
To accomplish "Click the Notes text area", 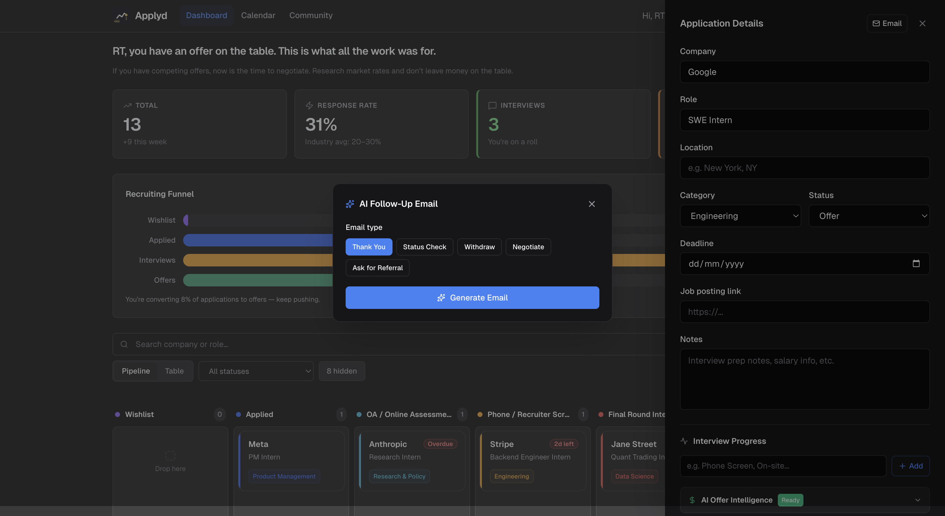I will tap(804, 379).
